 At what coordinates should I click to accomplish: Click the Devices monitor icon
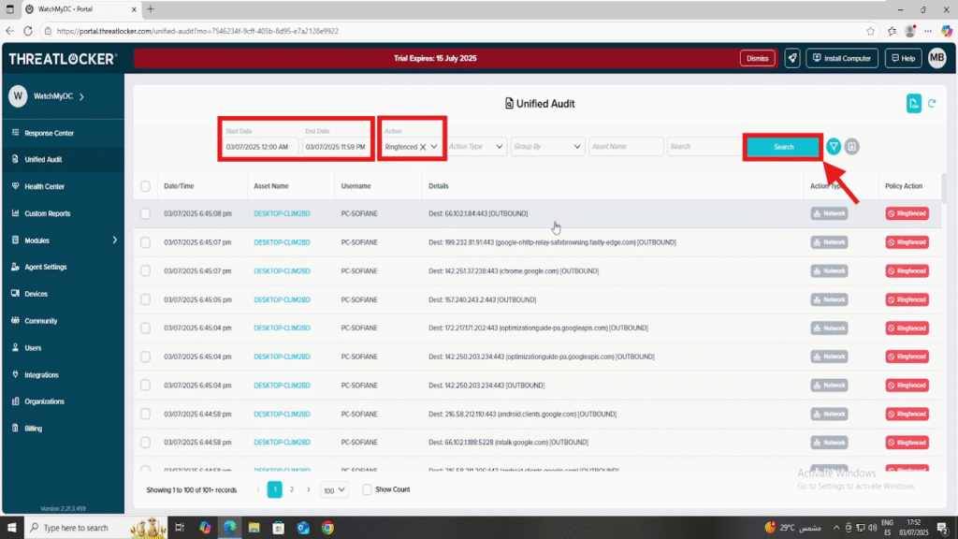point(15,294)
